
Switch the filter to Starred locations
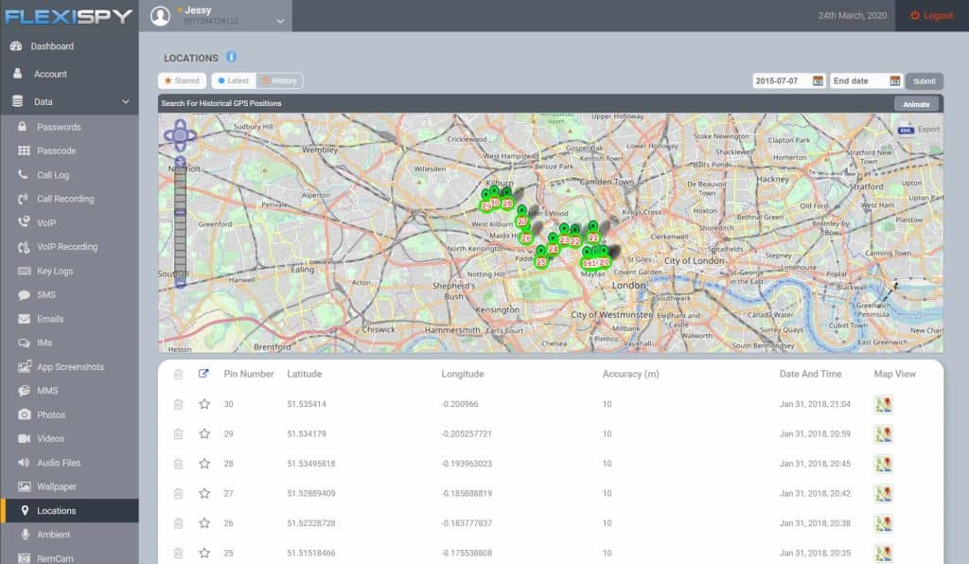point(182,80)
